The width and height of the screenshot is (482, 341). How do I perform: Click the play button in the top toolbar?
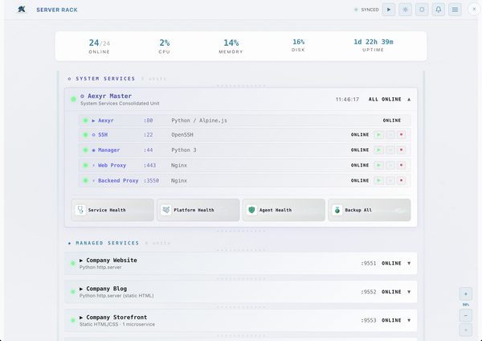tap(389, 10)
